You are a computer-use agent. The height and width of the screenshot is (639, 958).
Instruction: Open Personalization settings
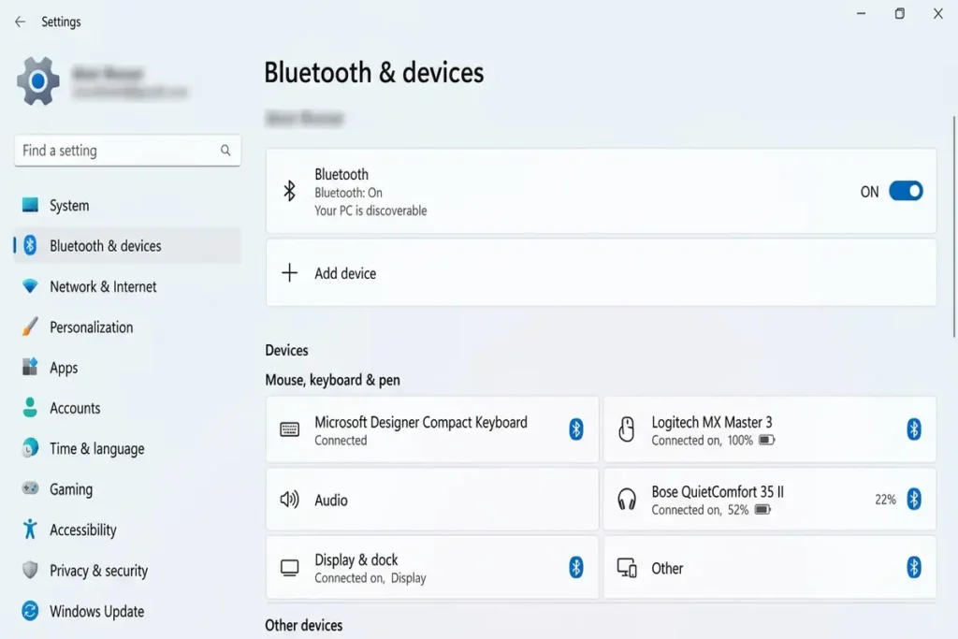(x=127, y=327)
